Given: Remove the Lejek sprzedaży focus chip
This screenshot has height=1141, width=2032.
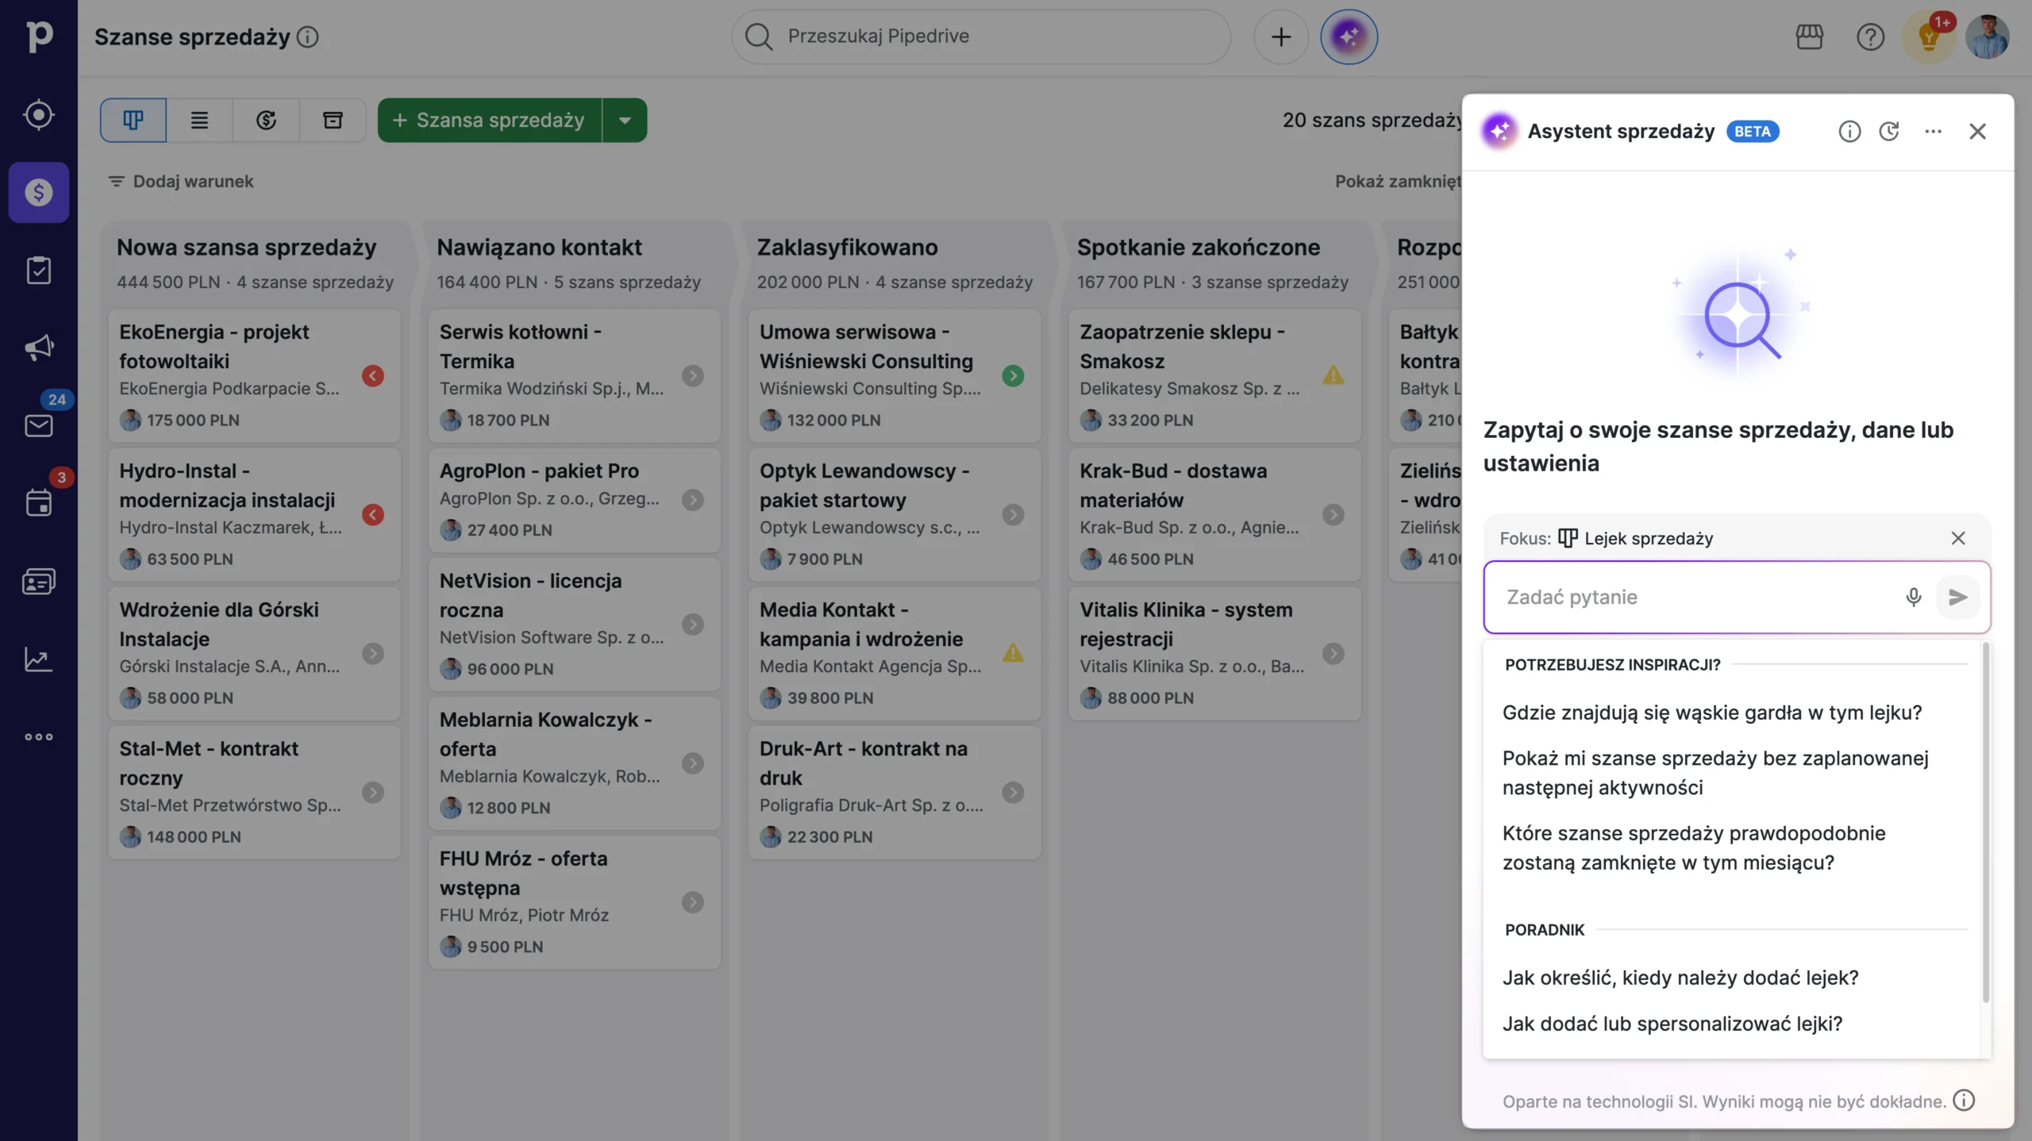Looking at the screenshot, I should pyautogui.click(x=1957, y=538).
